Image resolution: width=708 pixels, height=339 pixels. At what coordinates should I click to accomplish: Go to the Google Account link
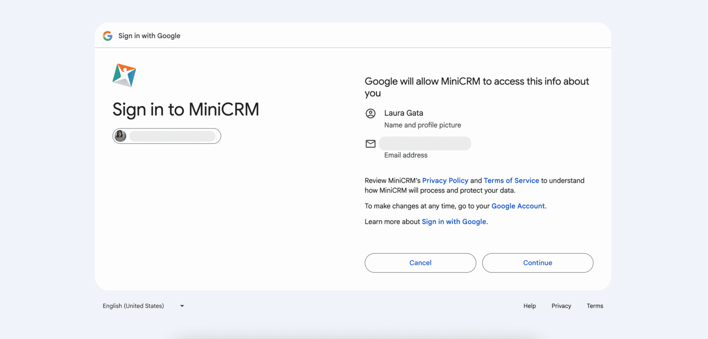[x=518, y=206]
